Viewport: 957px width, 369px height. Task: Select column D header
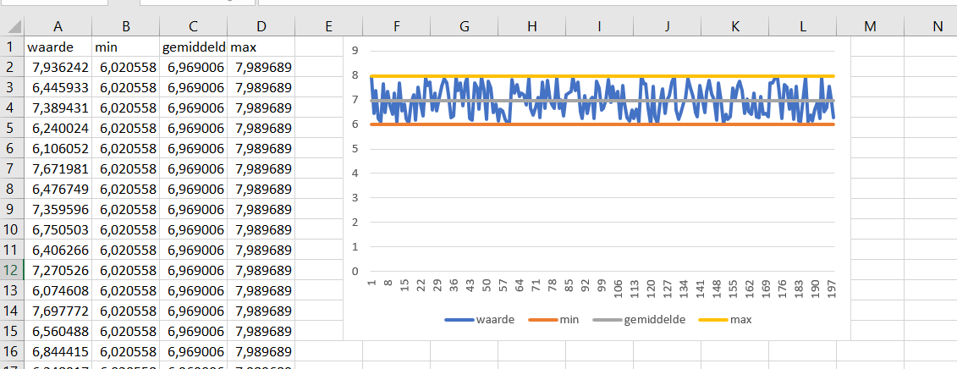point(261,26)
